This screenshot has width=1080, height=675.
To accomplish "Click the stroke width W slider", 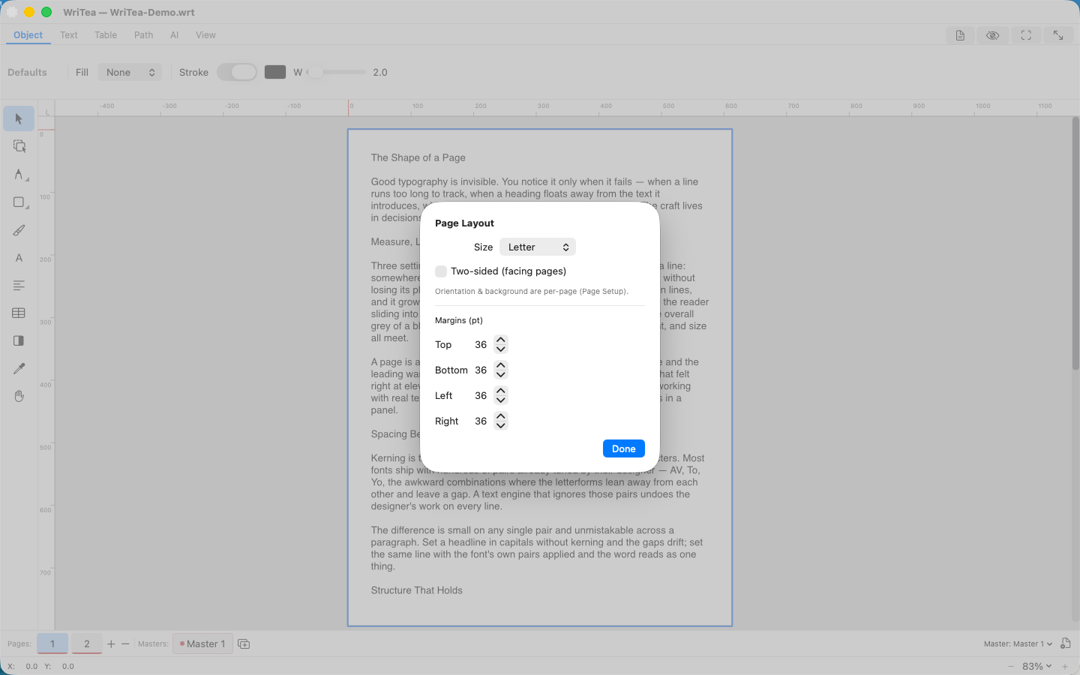I will click(x=337, y=72).
